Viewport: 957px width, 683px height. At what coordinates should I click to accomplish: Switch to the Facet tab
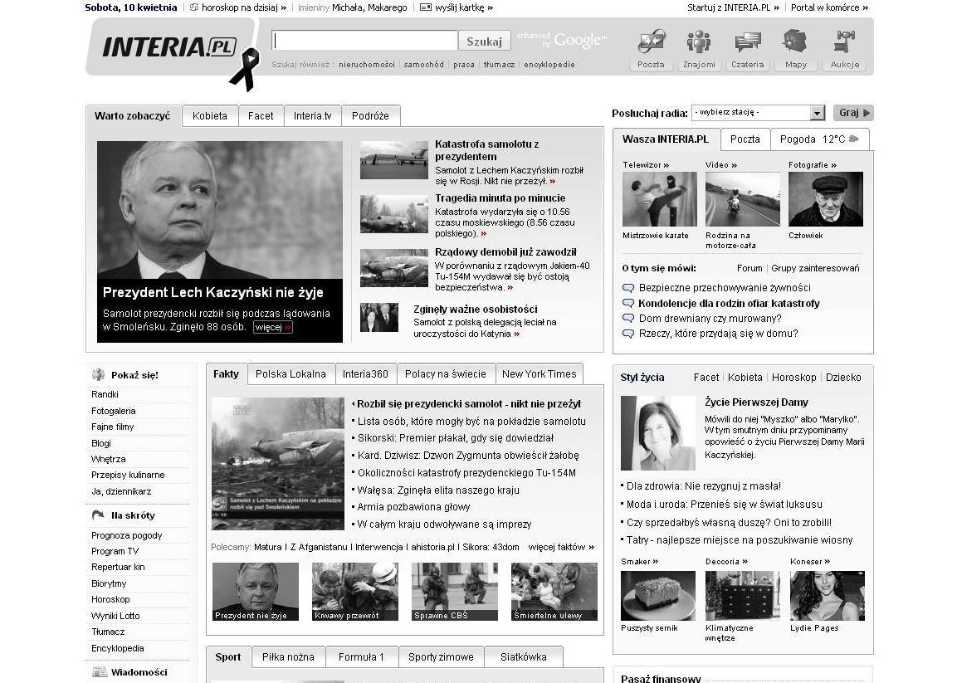[x=261, y=116]
